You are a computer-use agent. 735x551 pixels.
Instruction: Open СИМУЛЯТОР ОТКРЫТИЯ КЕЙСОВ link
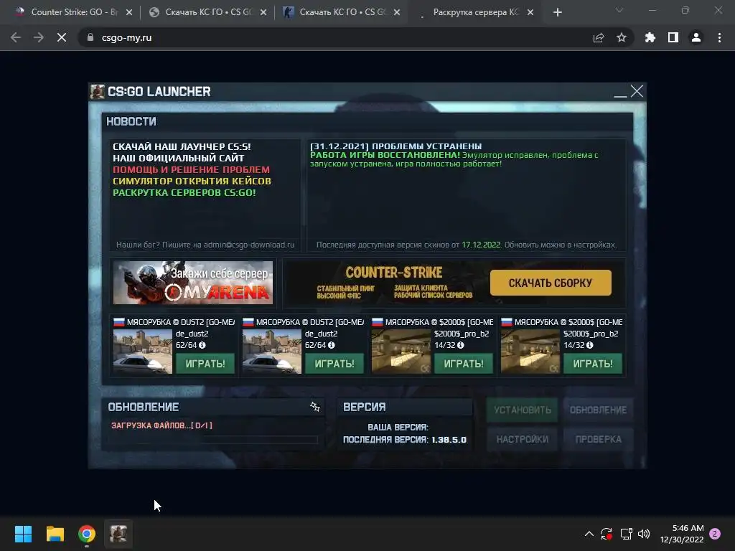coord(192,181)
